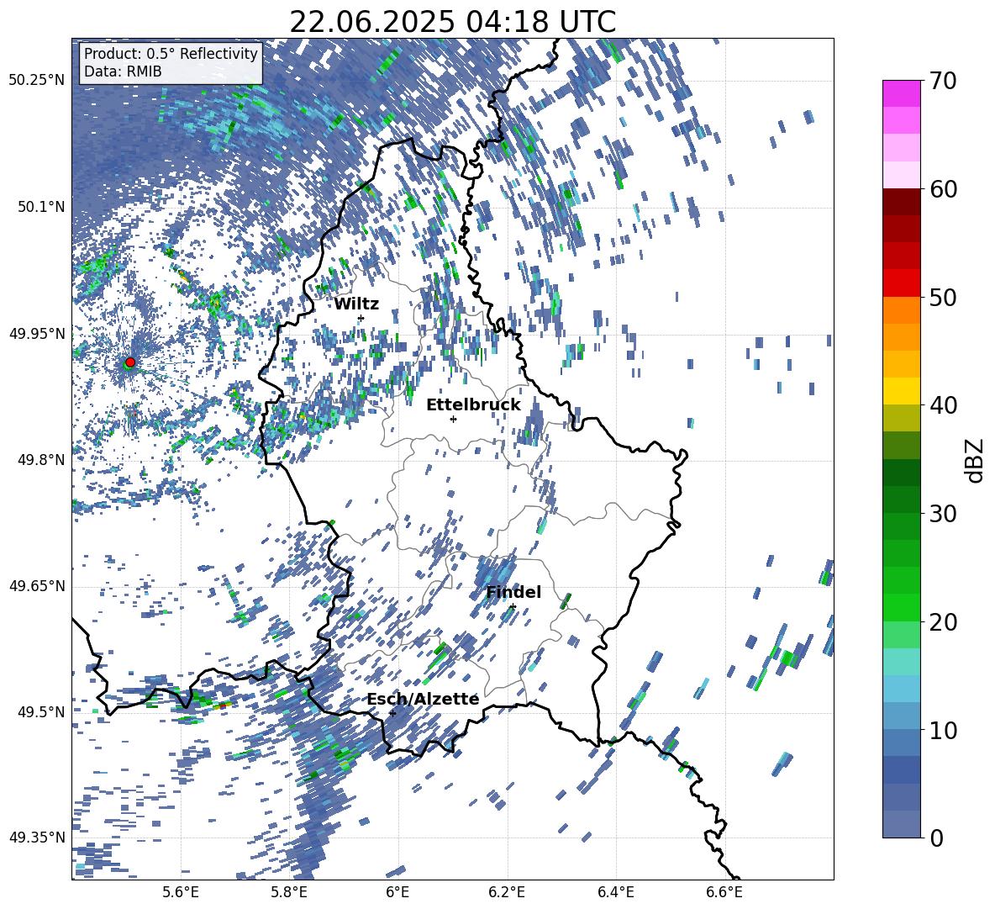The height and width of the screenshot is (909, 995).
Task: Click 'Product: 0.5° Reflectivity' legend text
Action: (x=171, y=54)
